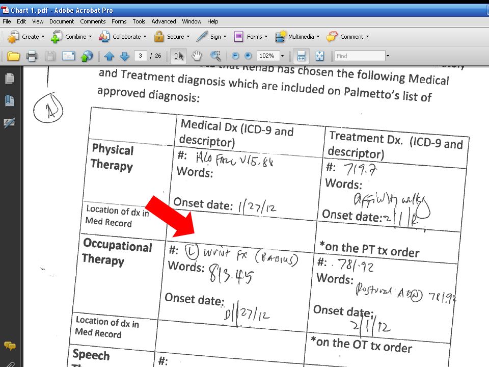The height and width of the screenshot is (367, 489).
Task: Open the File menu
Action: 7,21
